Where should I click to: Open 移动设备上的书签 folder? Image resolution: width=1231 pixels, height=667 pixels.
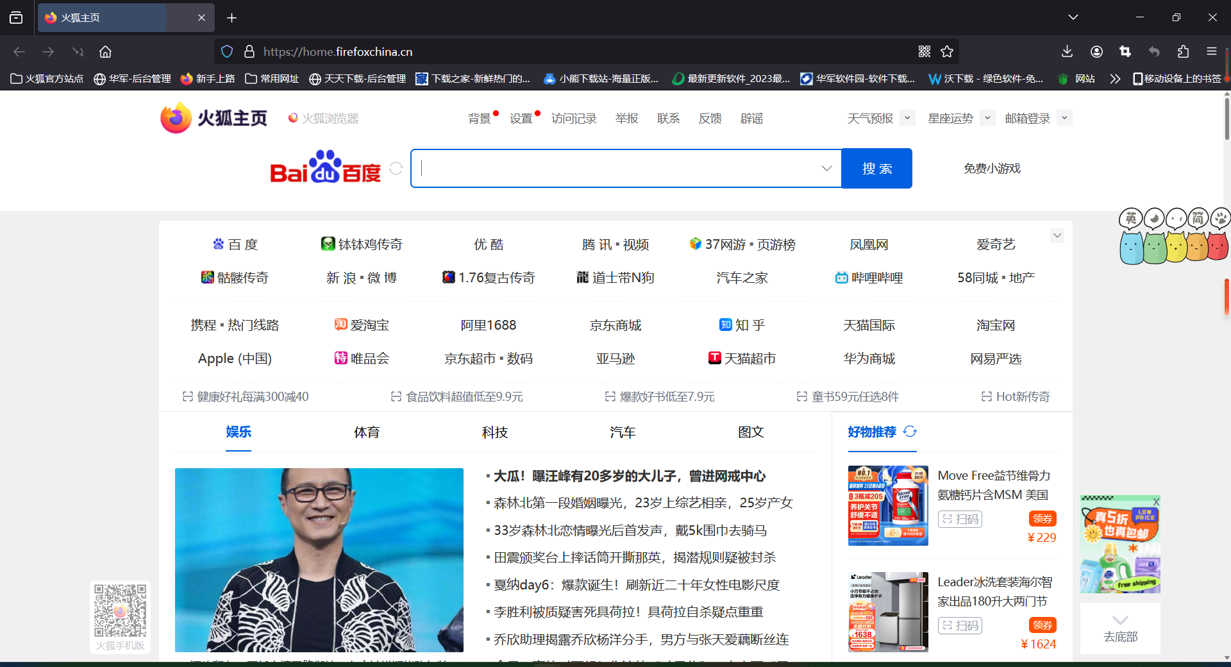[1177, 78]
